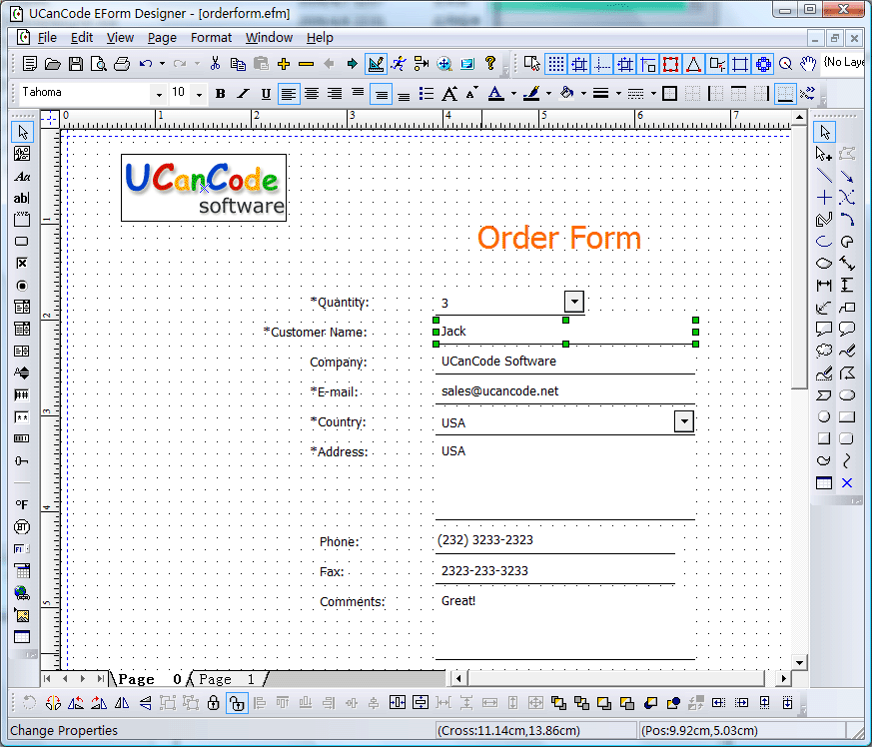Cut selection with the scissors icon
The image size is (872, 747).
(215, 63)
